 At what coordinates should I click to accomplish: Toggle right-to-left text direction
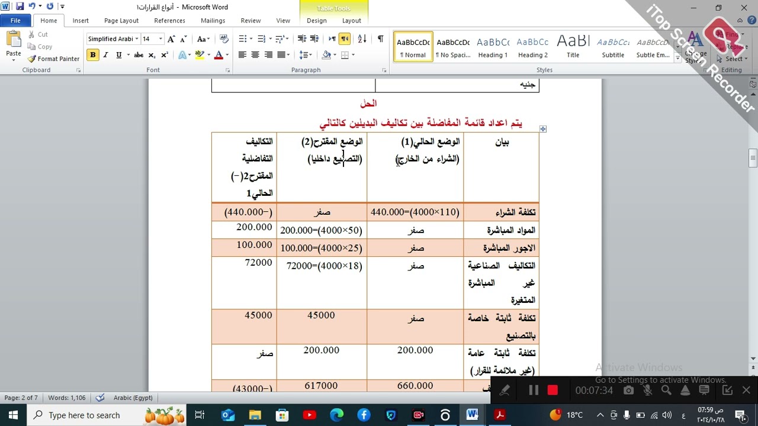(x=345, y=39)
